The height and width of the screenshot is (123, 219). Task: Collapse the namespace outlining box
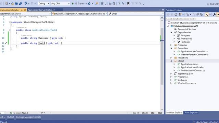pyautogui.click(x=10, y=22)
